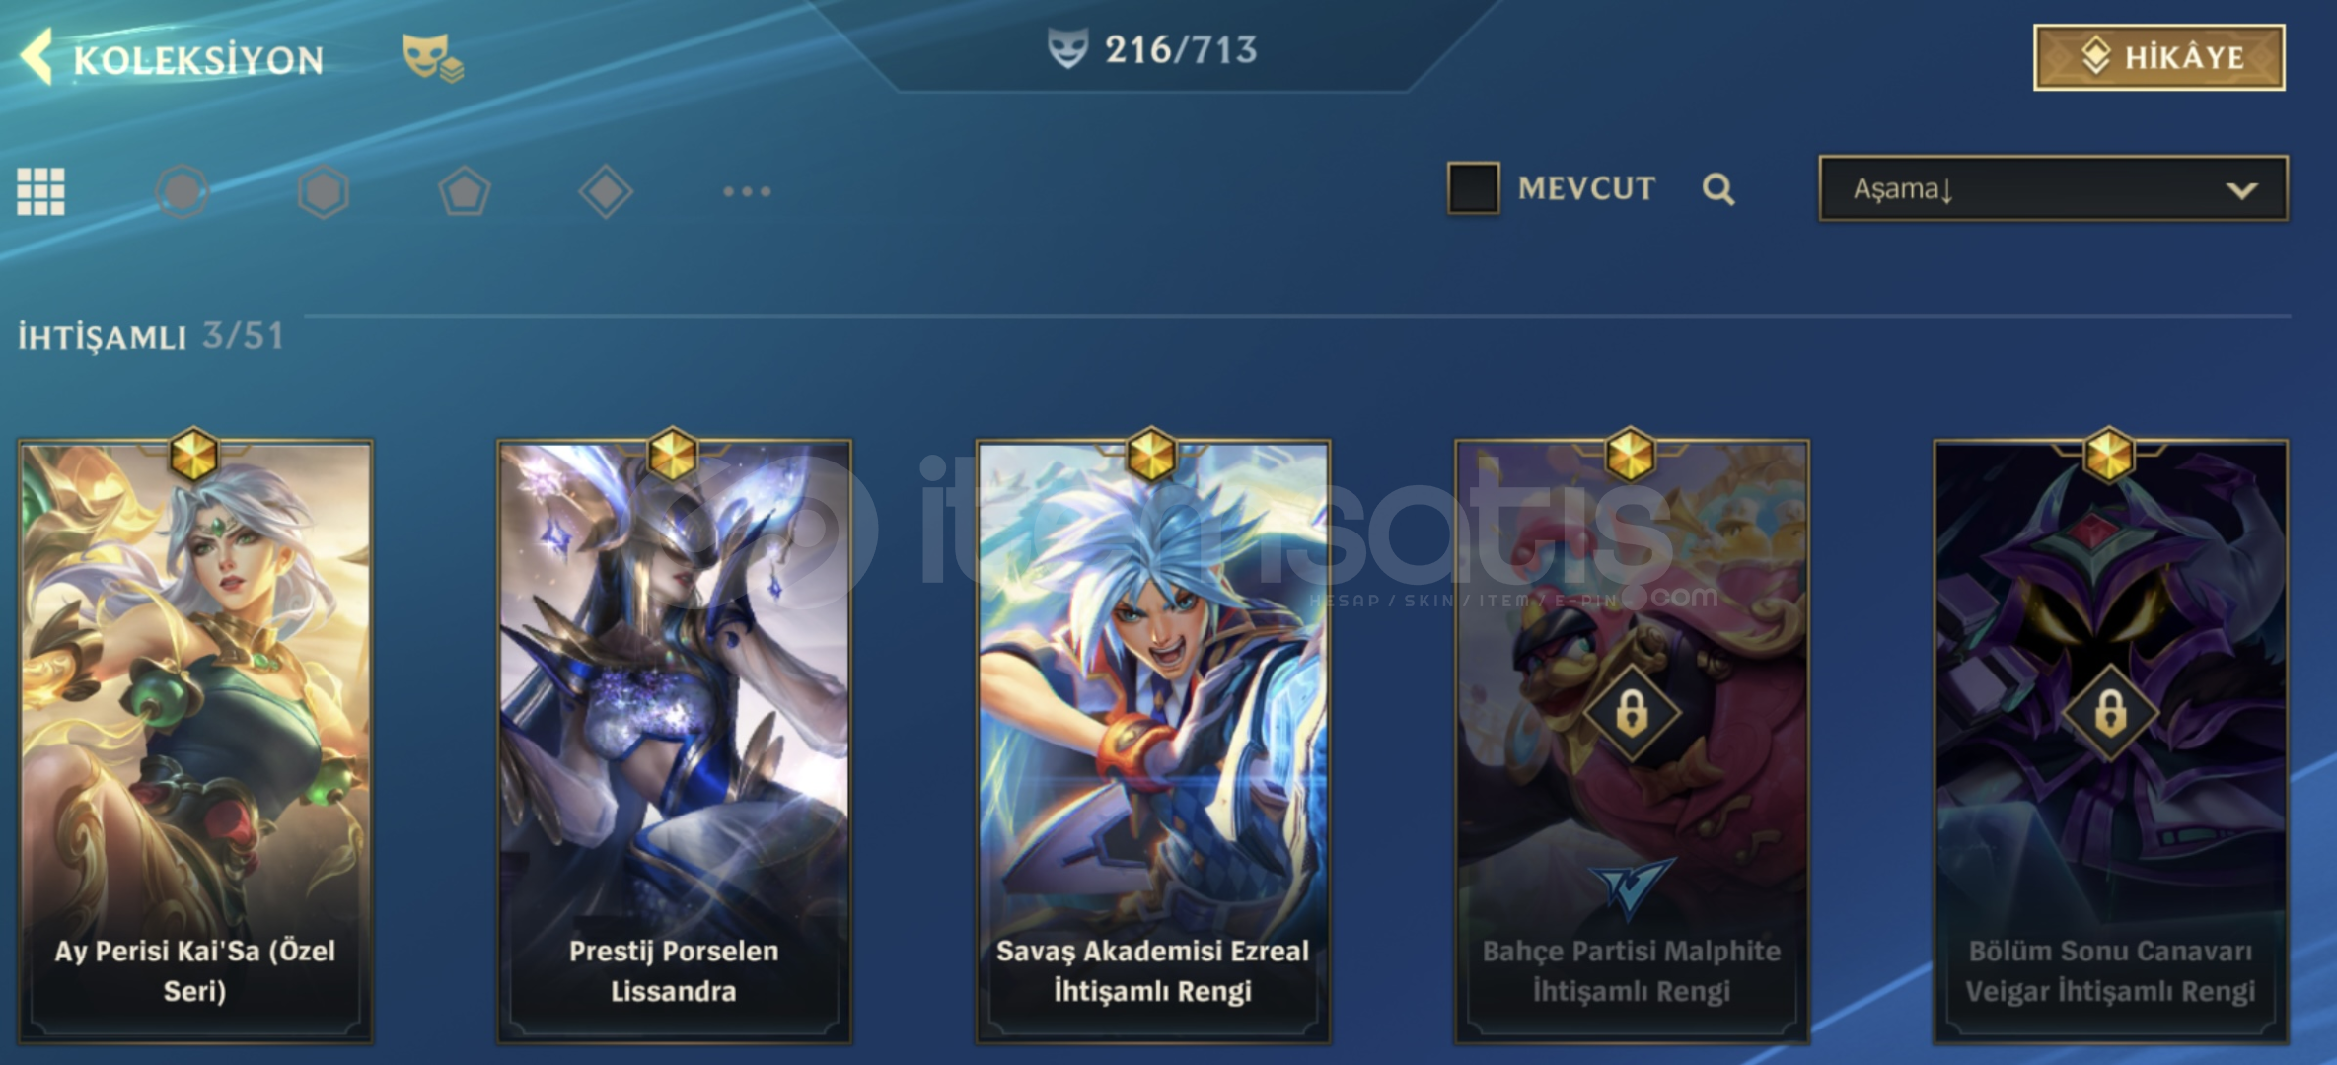Expand sorting options with the chevron arrow
Screen dimensions: 2337x1065
point(2242,189)
